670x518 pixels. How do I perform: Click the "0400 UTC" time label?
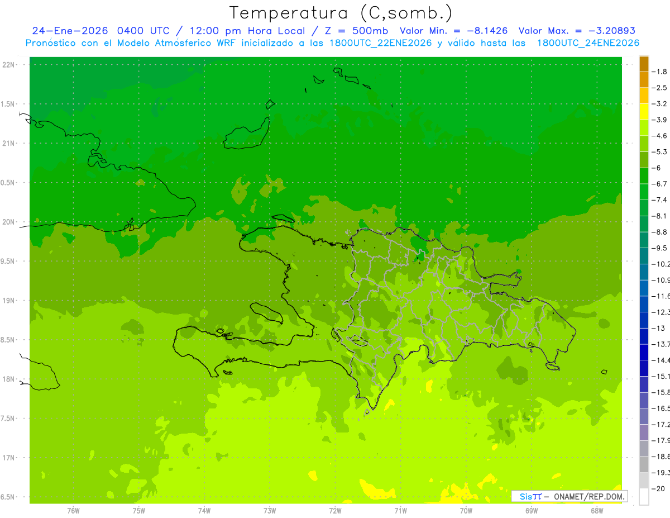[142, 31]
